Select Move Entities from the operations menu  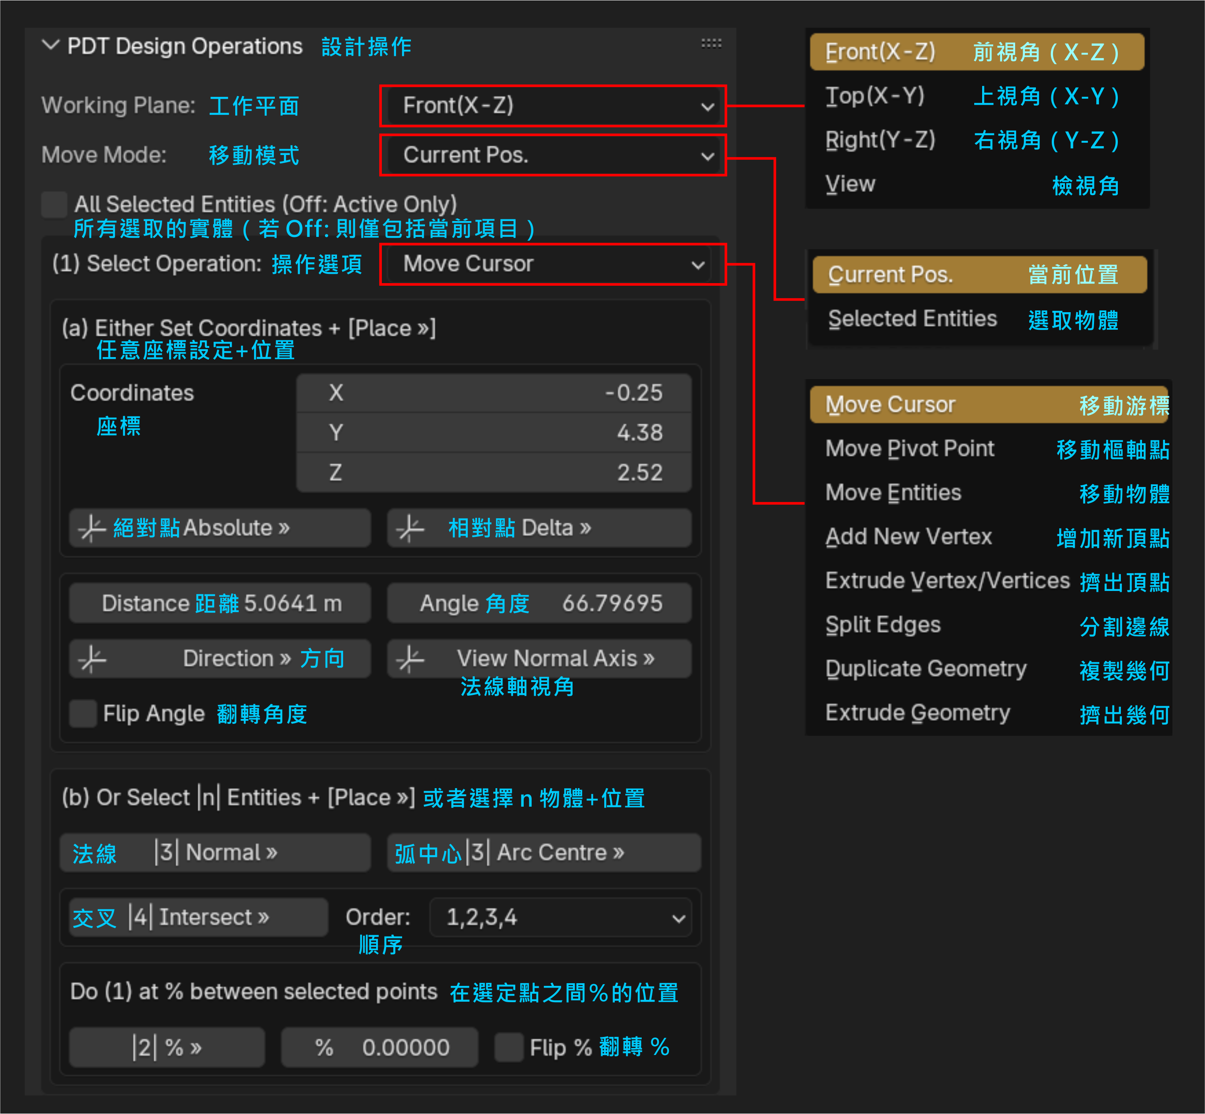click(x=893, y=493)
